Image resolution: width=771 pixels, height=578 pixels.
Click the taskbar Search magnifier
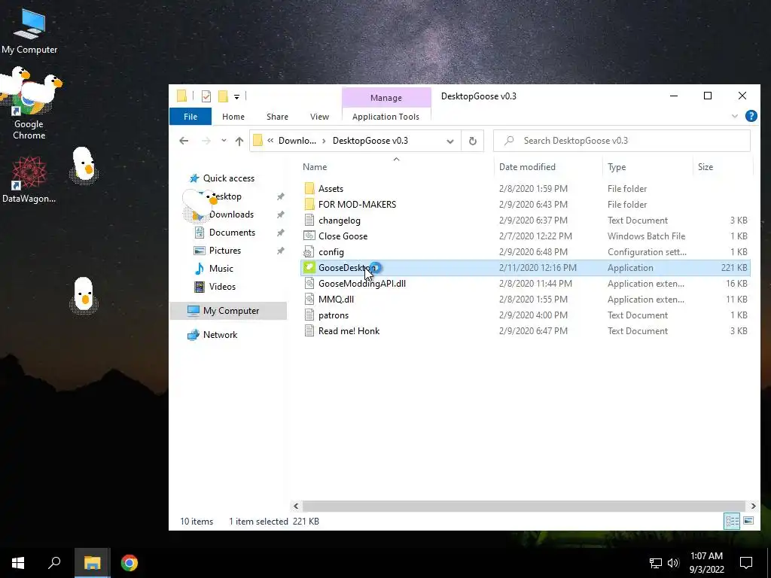[54, 563]
